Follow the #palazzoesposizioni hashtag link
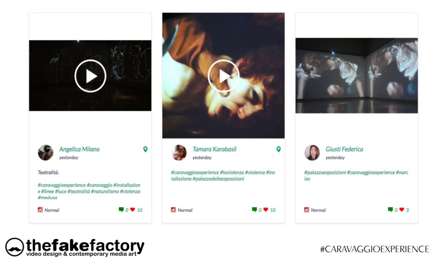 pos(325,172)
